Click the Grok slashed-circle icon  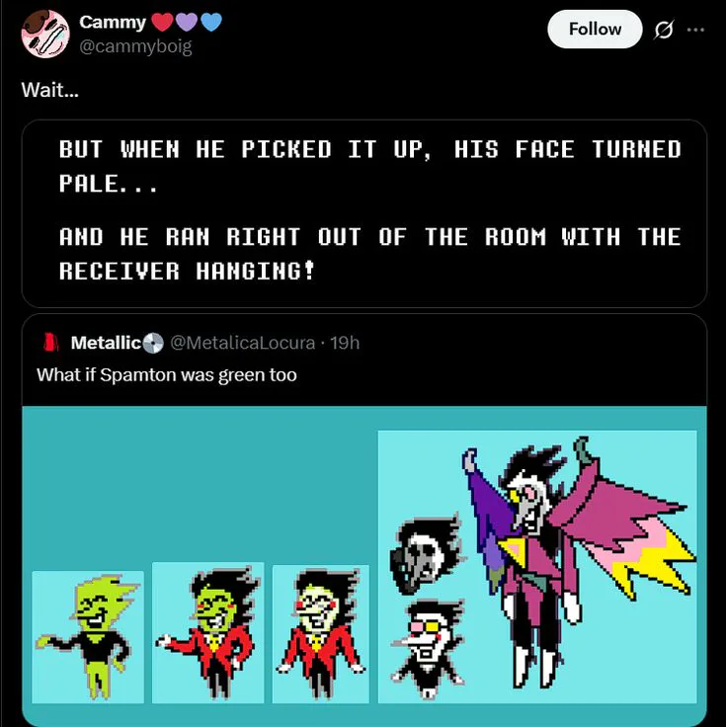(x=663, y=31)
